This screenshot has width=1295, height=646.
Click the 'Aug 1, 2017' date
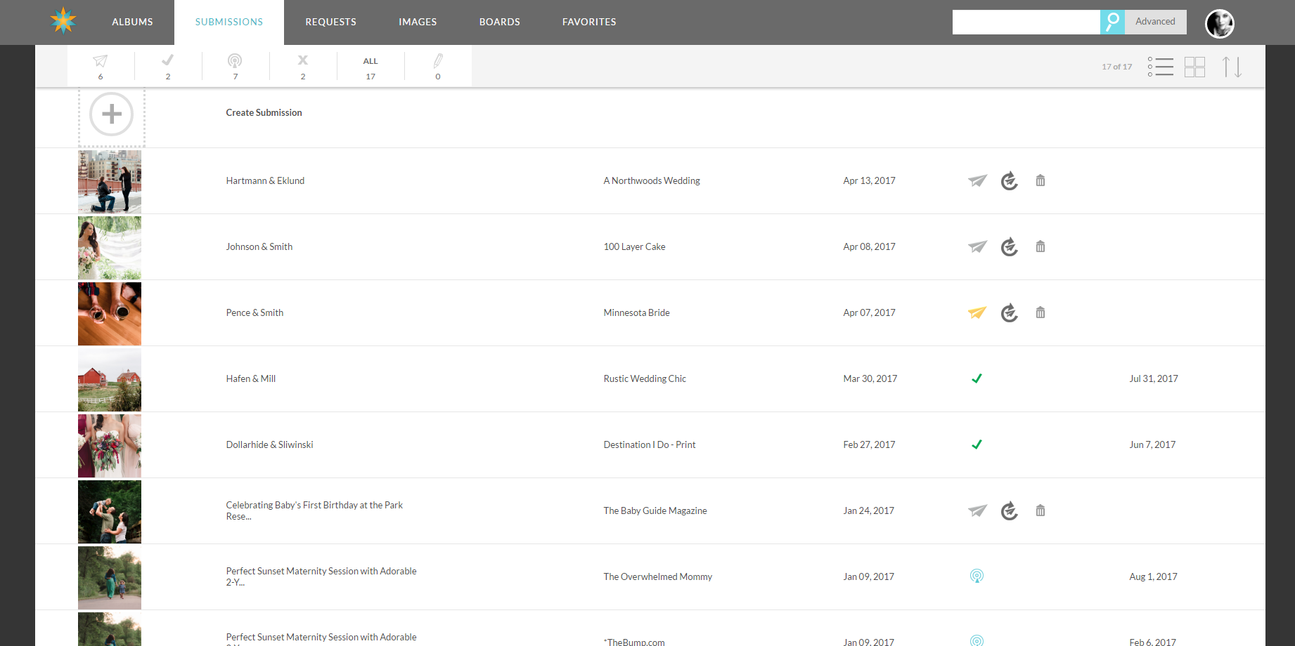point(1153,576)
